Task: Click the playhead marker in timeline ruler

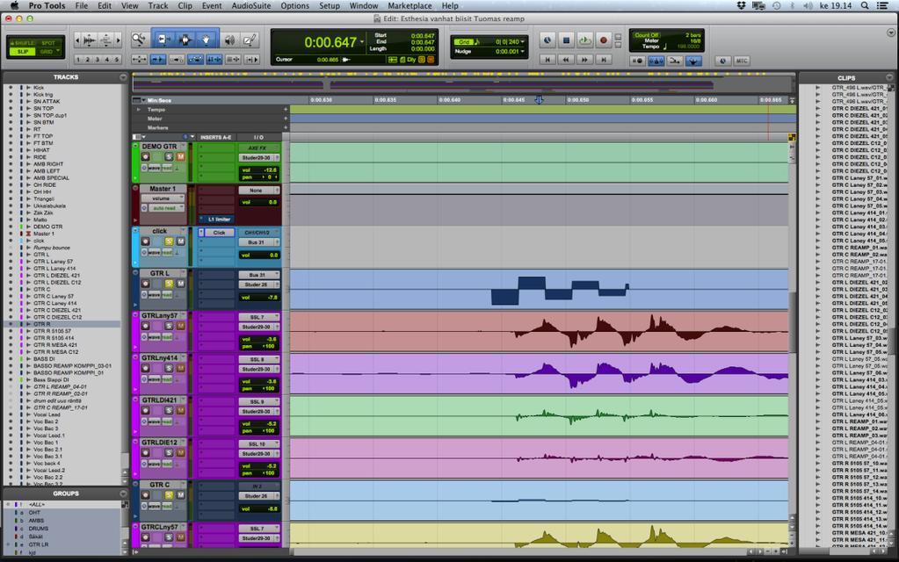Action: [x=539, y=100]
